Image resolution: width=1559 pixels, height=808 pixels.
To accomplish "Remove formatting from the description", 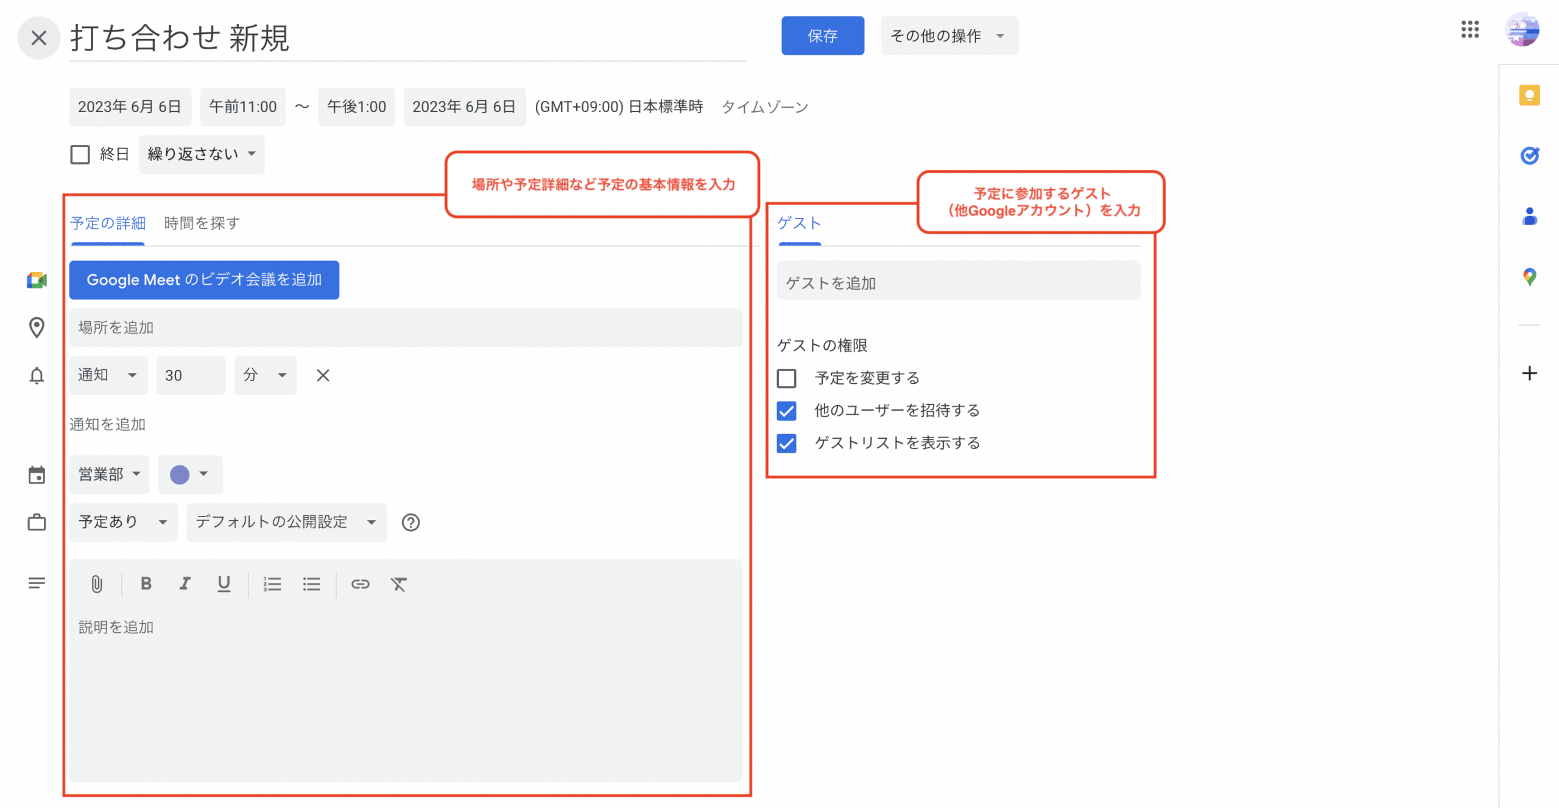I will point(398,584).
